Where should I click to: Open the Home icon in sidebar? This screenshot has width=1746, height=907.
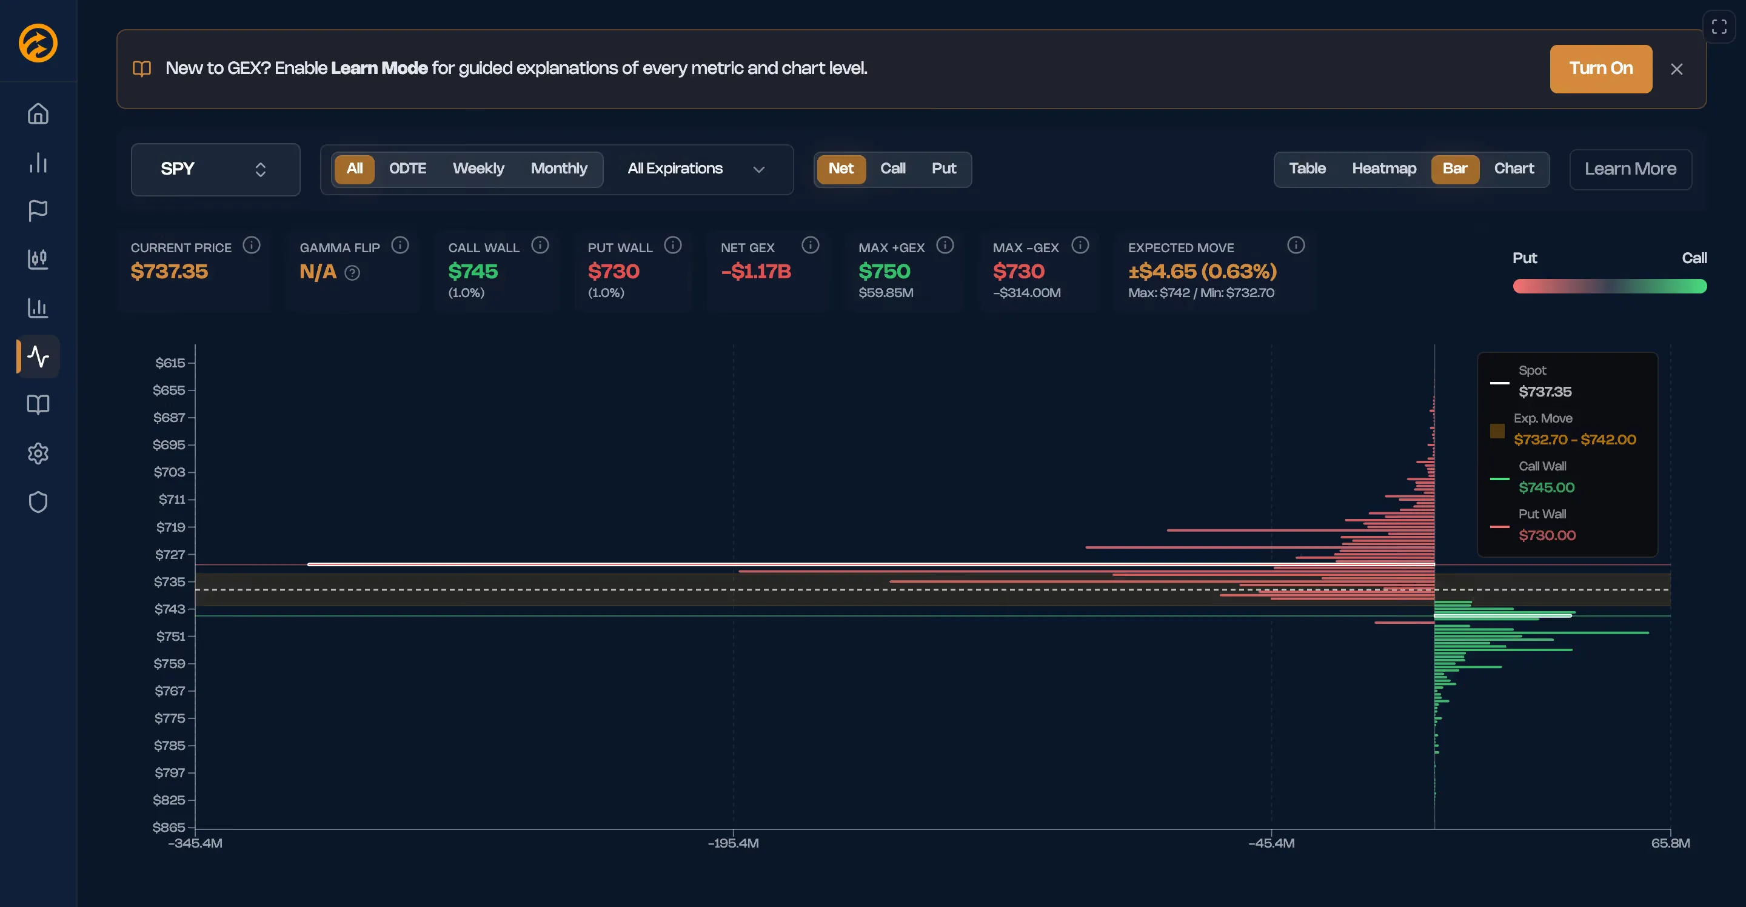(38, 113)
